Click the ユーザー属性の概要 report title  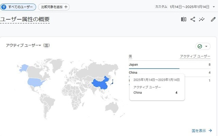click(25, 19)
